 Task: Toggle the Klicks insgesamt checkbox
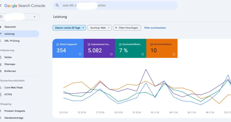pos(57,44)
